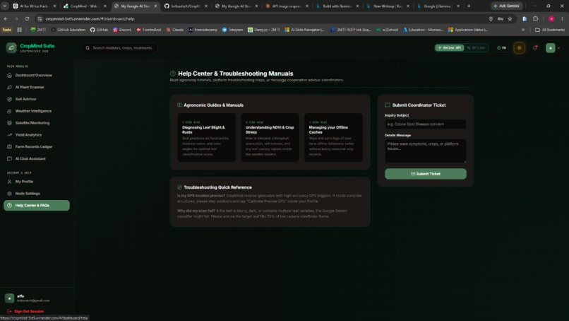Select Satellite Monitoring in sidebar

[x=33, y=123]
